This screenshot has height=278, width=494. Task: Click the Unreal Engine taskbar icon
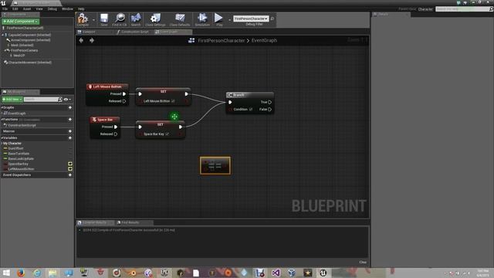coord(323,273)
